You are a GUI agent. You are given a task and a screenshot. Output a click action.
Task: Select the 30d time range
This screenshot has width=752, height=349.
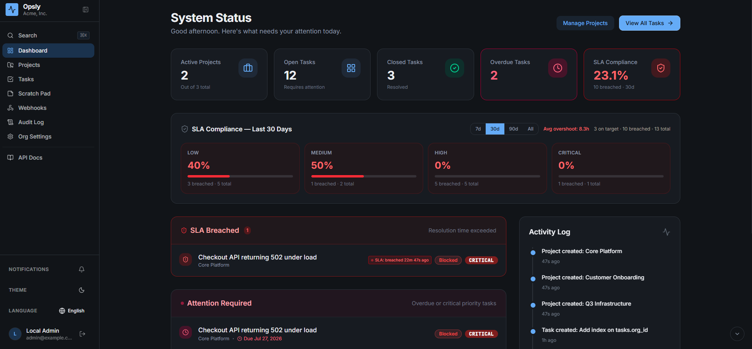point(495,129)
